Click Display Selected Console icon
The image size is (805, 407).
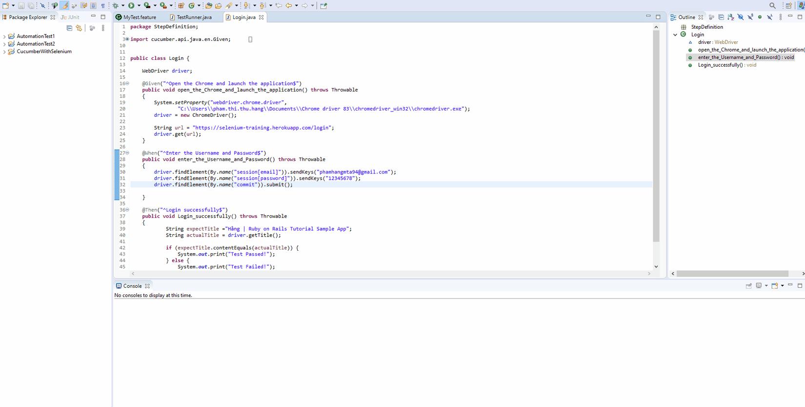click(x=759, y=285)
